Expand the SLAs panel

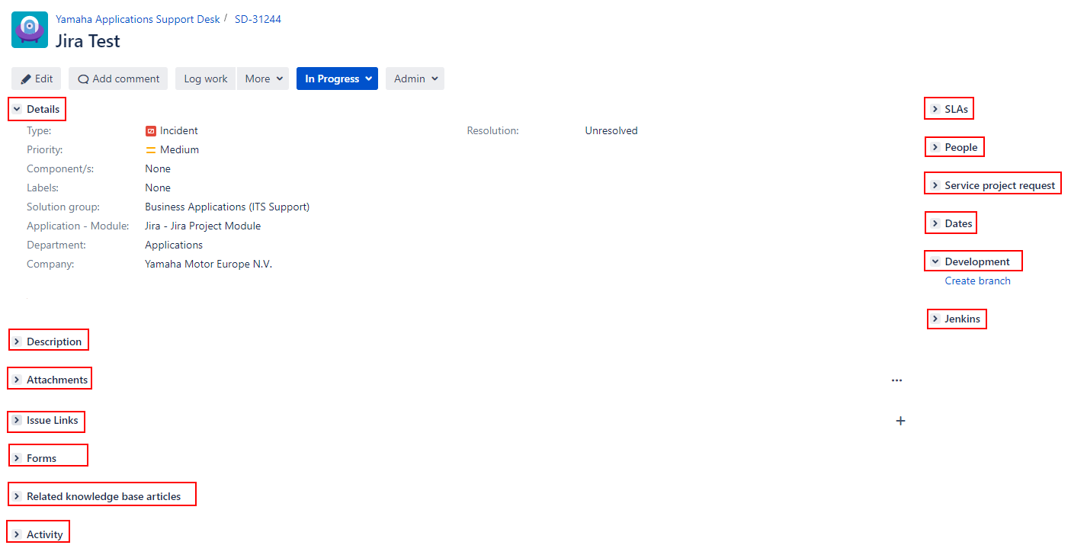click(935, 109)
